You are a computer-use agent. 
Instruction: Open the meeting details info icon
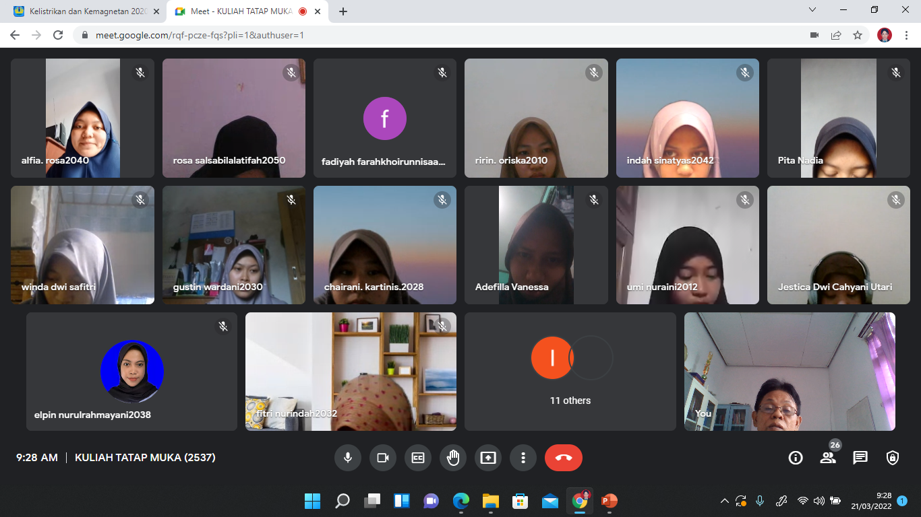796,458
